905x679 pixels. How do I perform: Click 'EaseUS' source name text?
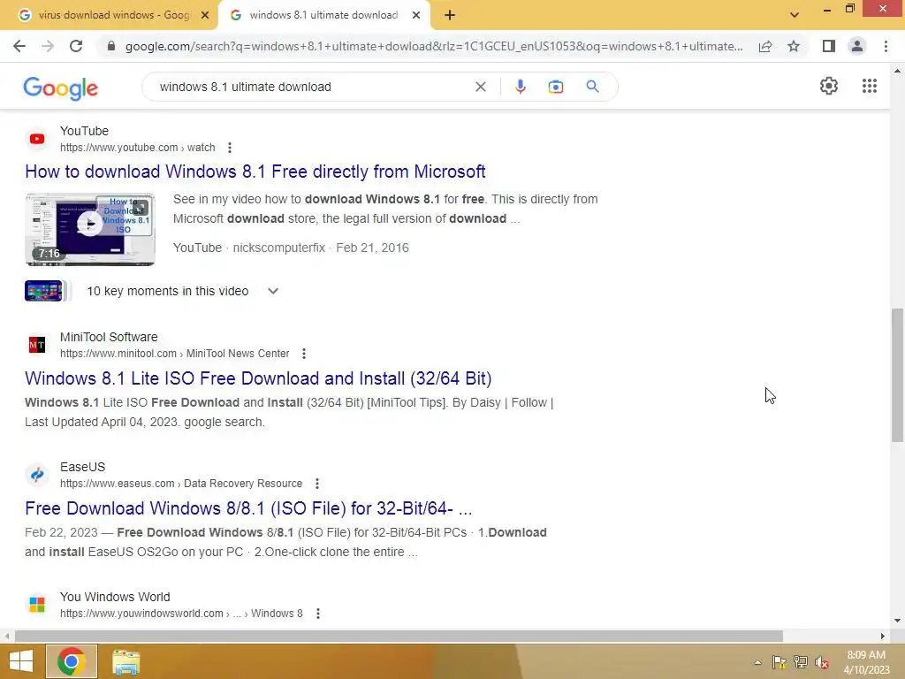pos(82,467)
